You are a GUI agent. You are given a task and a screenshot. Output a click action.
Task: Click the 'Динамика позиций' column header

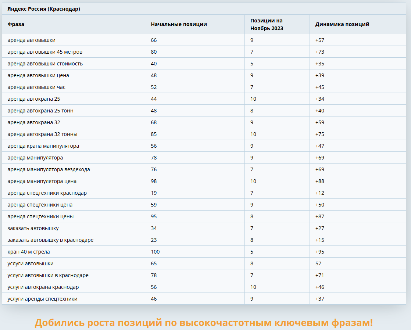(342, 24)
